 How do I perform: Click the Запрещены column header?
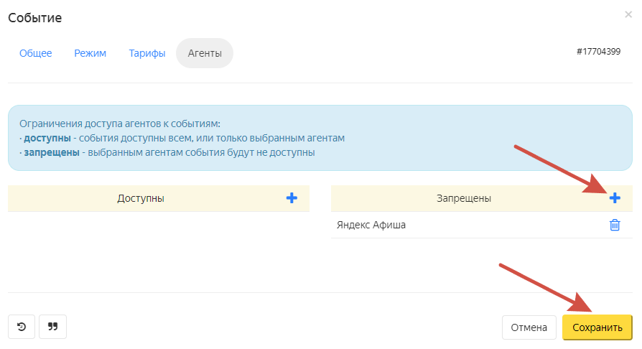(464, 198)
